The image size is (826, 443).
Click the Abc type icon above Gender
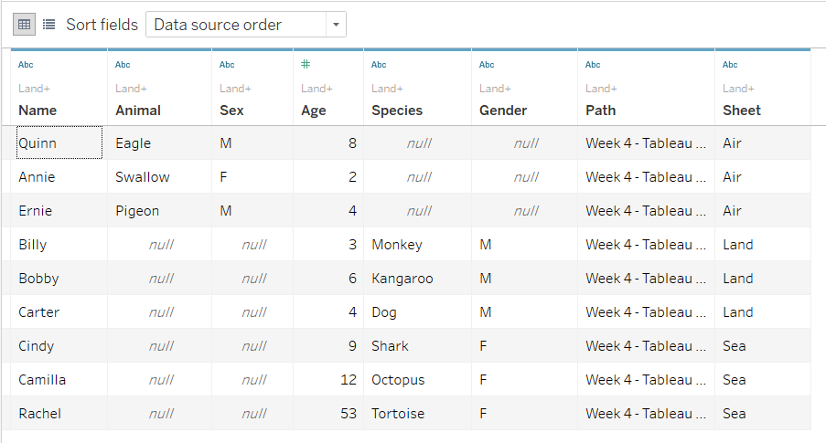(x=487, y=65)
